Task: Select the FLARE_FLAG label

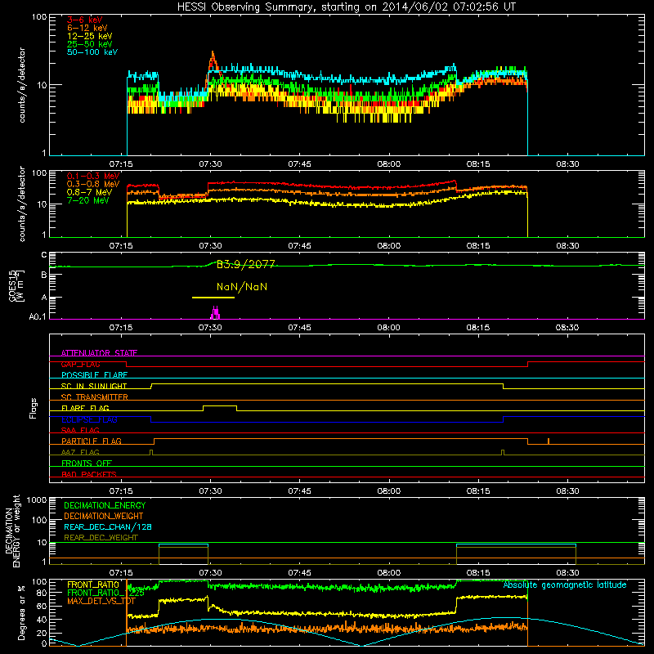Action: click(x=85, y=408)
